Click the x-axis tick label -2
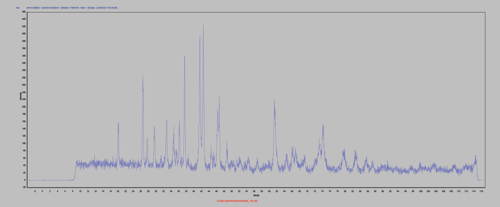Viewport: 500px width, 207px height. point(35,191)
